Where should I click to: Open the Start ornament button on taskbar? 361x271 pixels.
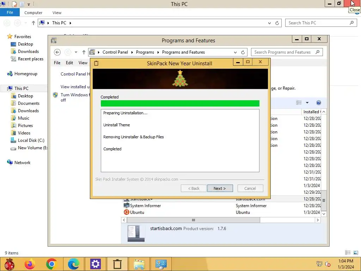pyautogui.click(x=10, y=264)
